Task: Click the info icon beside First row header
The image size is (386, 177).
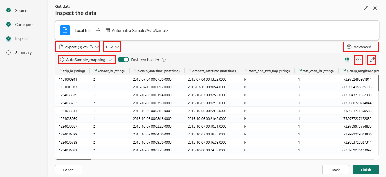Action: [164, 60]
